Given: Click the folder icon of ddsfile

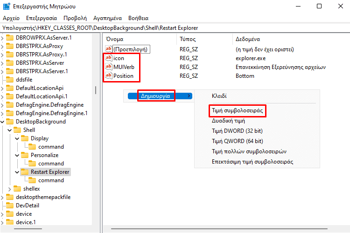Looking at the screenshot, I should pos(10,80).
